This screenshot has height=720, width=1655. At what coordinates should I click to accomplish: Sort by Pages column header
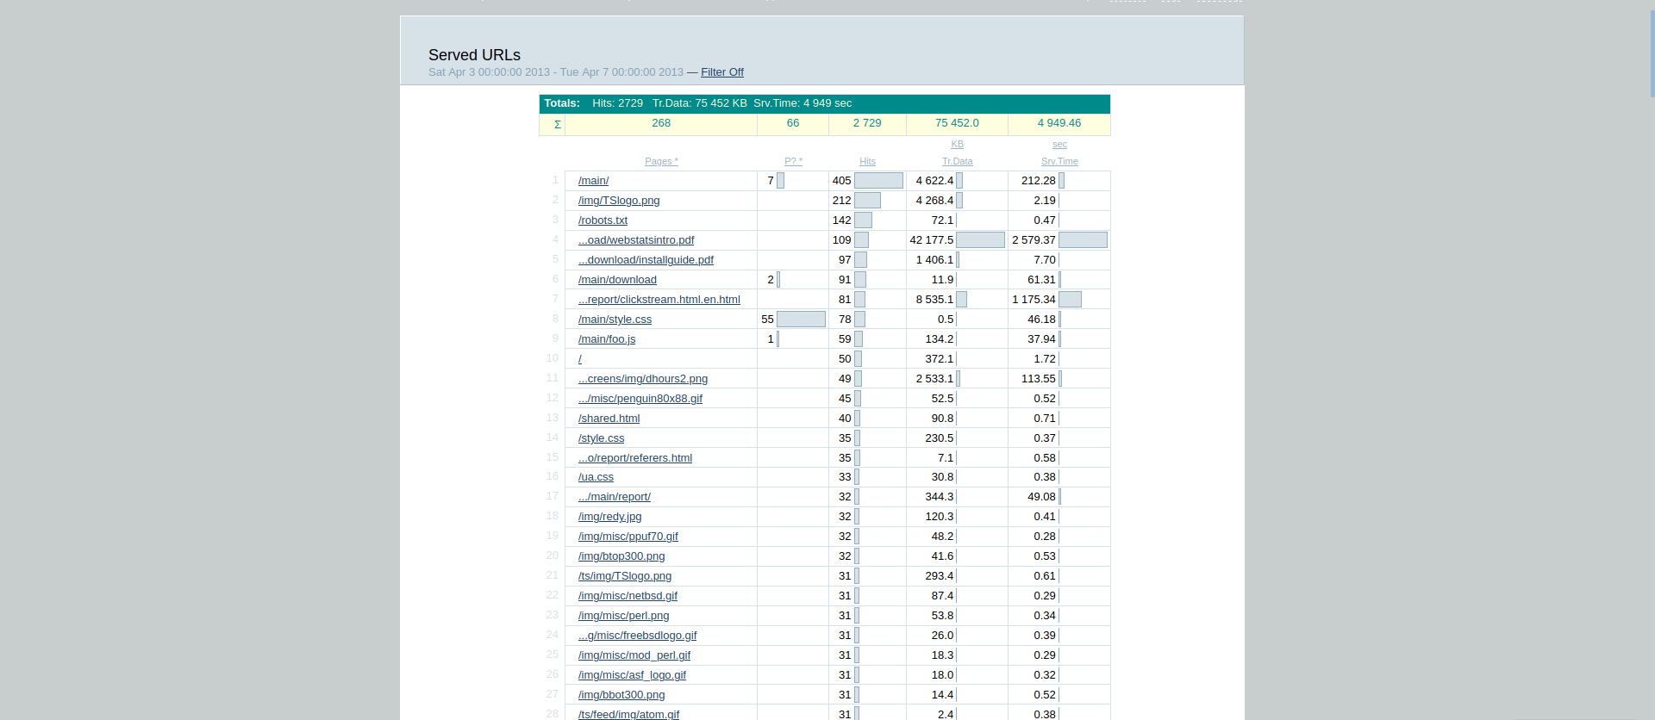(661, 161)
